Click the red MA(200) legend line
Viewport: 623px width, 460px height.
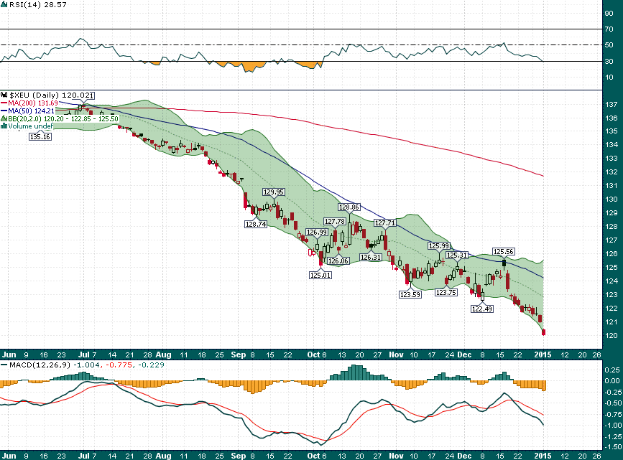click(x=4, y=103)
